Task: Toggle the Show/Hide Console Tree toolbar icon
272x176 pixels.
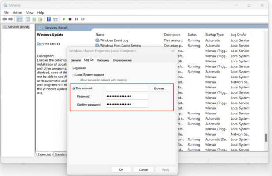Action: 19,19
